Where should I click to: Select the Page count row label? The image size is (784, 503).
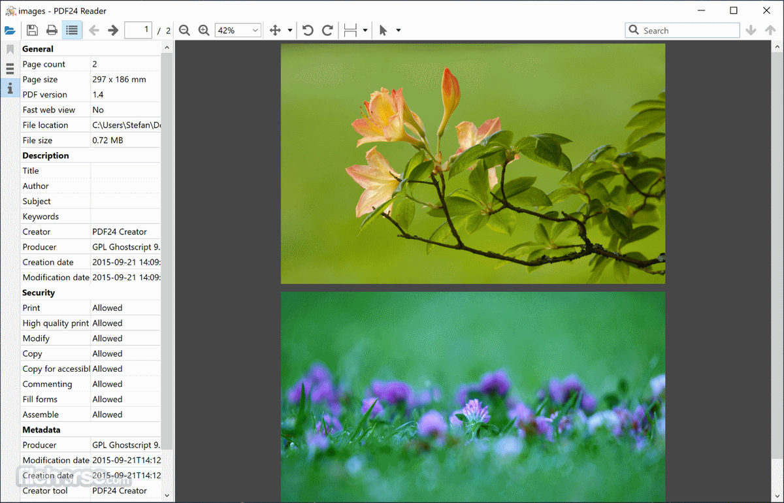coord(44,64)
